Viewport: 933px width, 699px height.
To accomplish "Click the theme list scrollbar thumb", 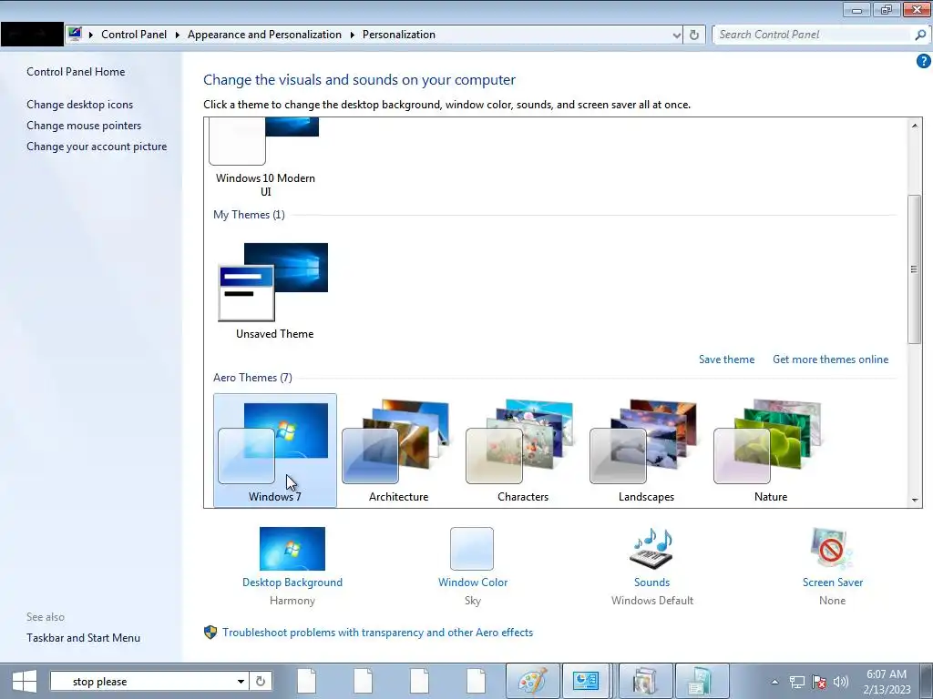I will pyautogui.click(x=915, y=268).
